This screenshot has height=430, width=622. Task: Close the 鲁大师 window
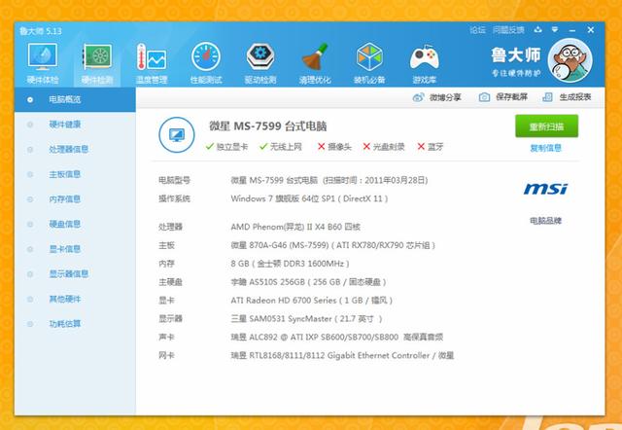(591, 30)
